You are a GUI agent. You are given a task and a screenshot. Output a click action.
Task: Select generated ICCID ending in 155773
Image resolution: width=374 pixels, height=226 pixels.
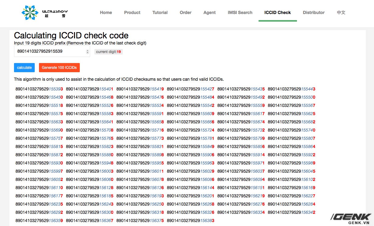pos(140,139)
